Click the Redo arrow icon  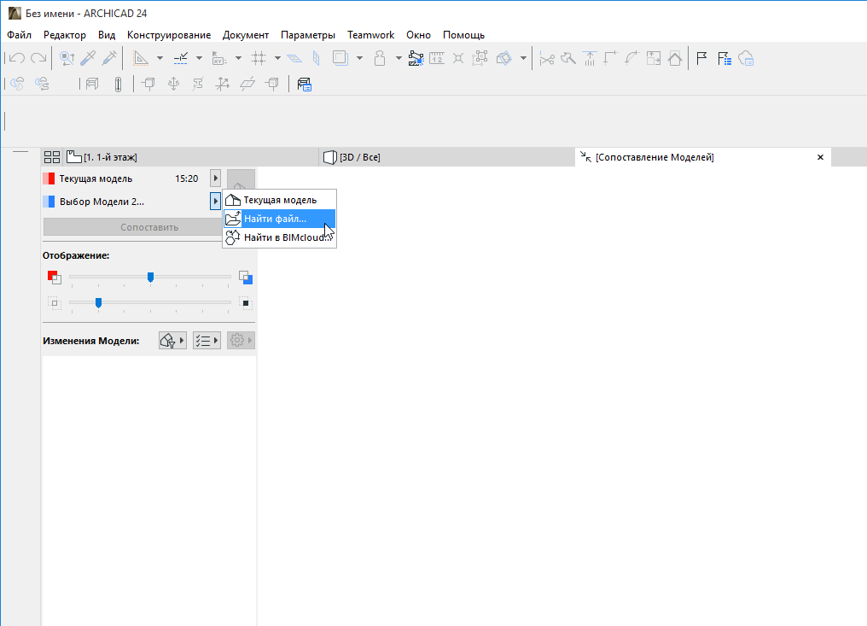pyautogui.click(x=38, y=58)
